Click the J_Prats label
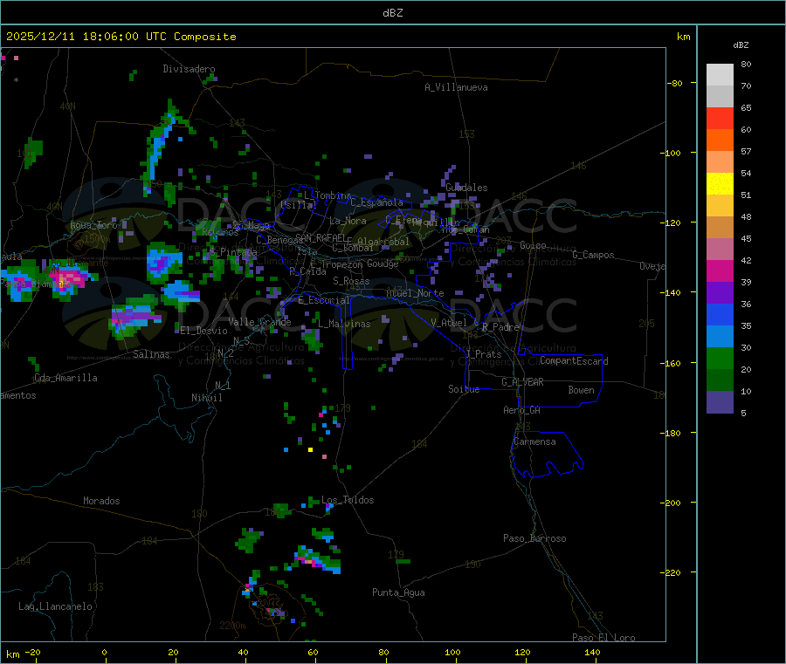The image size is (786, 664). click(483, 354)
